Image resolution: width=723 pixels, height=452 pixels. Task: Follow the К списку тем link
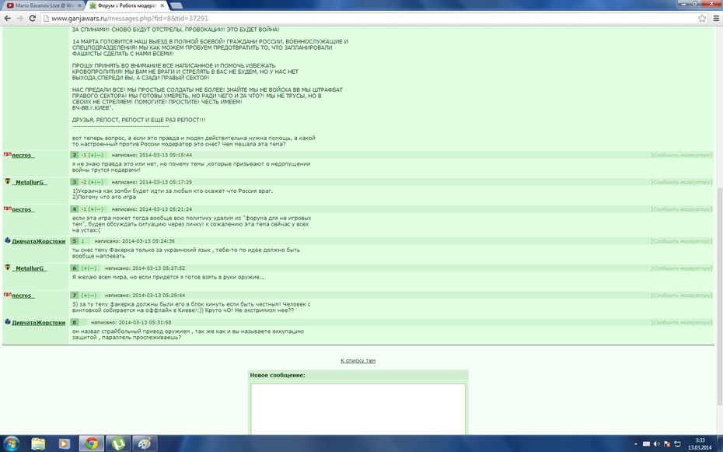(358, 361)
